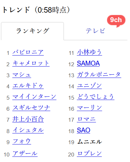The image size is (130, 162).
Task: Select the ランキング tab
Action: [x=32, y=31]
